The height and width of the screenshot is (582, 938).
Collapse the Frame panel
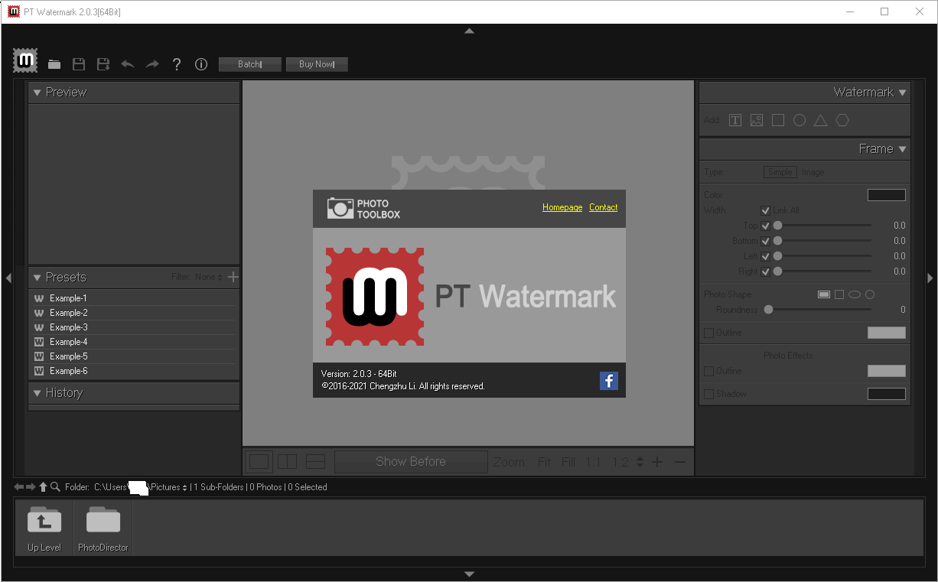click(x=903, y=149)
